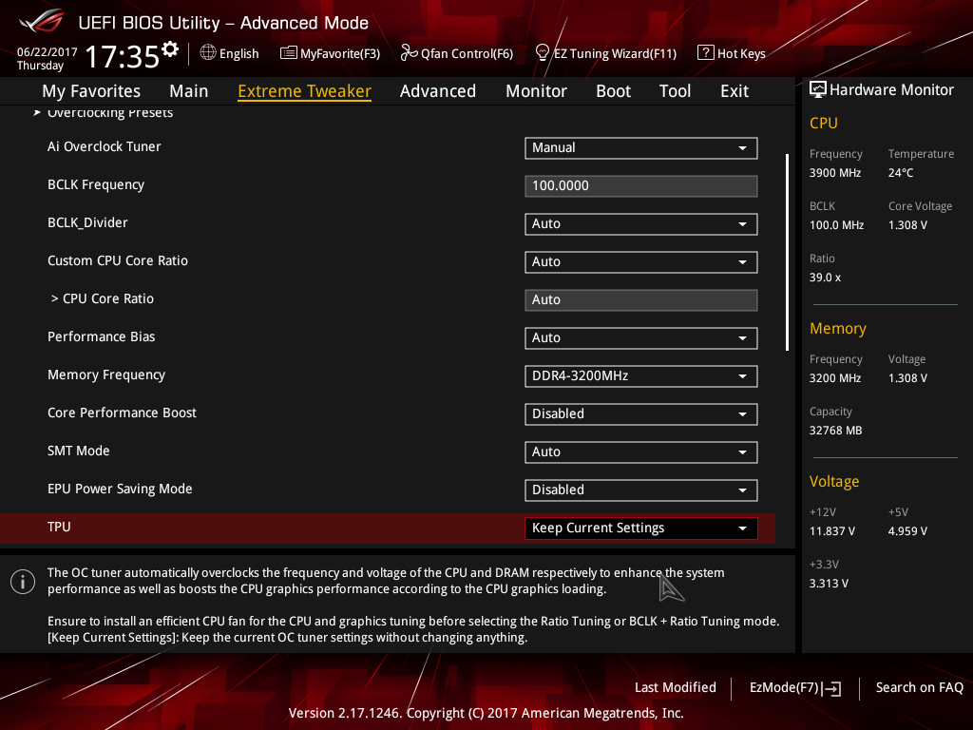The image size is (973, 730).
Task: Click Hot Keys label
Action: pos(741,53)
